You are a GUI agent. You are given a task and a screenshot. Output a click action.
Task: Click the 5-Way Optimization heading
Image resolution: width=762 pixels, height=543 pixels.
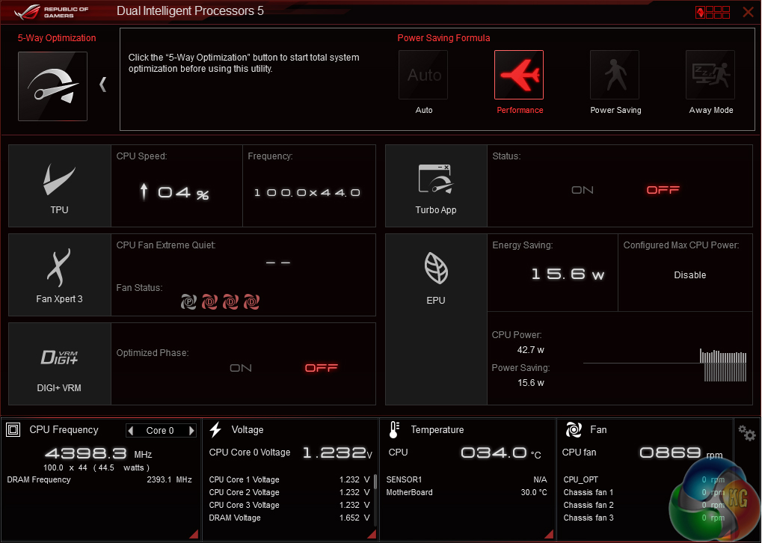click(57, 38)
